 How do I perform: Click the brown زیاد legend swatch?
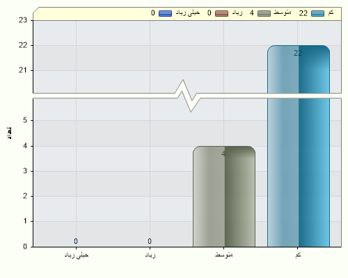coord(221,13)
